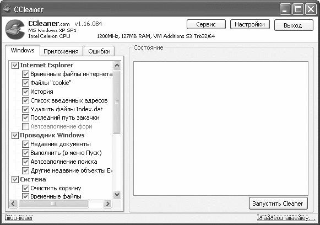Toggle the История checkbox
The image size is (320, 225).
pos(25,92)
